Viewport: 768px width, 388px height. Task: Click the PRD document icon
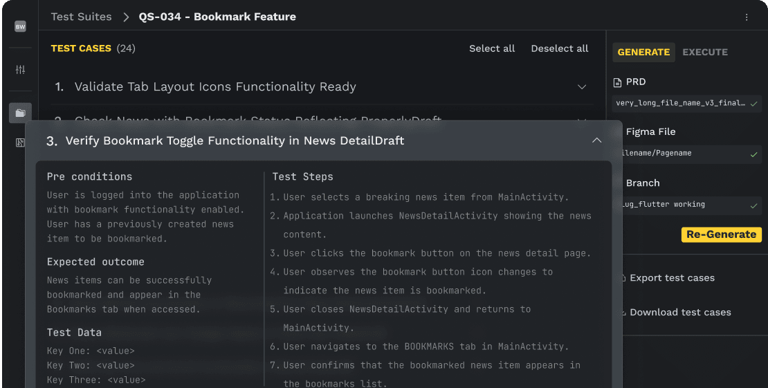click(x=617, y=82)
